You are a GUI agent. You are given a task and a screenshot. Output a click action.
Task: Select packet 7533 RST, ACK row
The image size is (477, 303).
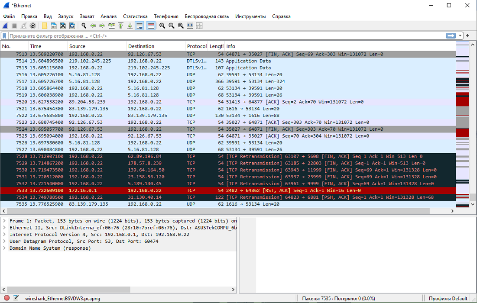(228, 190)
